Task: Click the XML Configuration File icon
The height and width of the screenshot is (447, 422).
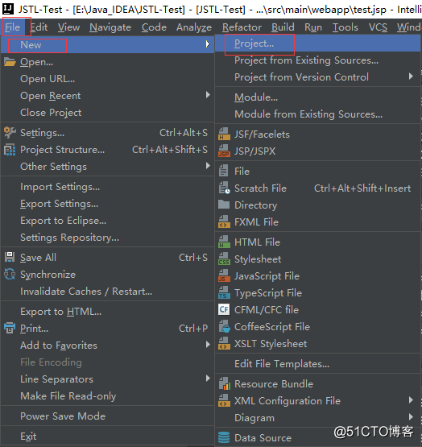Action: [224, 400]
